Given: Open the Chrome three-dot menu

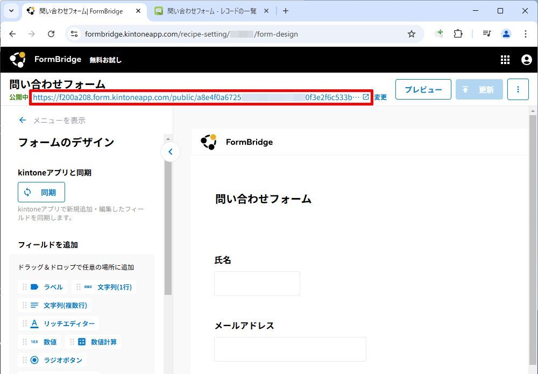Looking at the screenshot, I should 525,33.
